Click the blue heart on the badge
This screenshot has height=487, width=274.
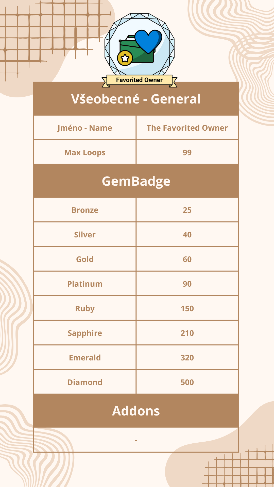(148, 41)
